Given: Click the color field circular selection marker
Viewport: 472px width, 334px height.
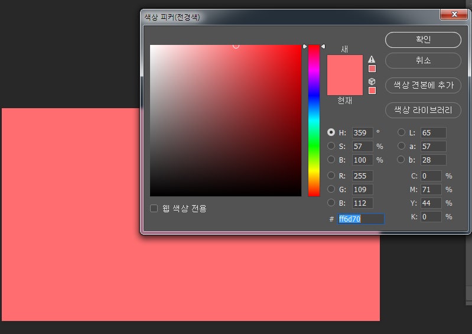Looking at the screenshot, I should click(236, 46).
